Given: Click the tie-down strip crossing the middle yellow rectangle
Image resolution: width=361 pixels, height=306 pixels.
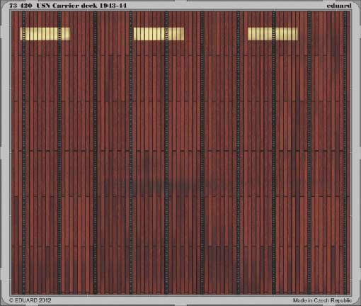Looking at the screenshot, I should point(166,152).
